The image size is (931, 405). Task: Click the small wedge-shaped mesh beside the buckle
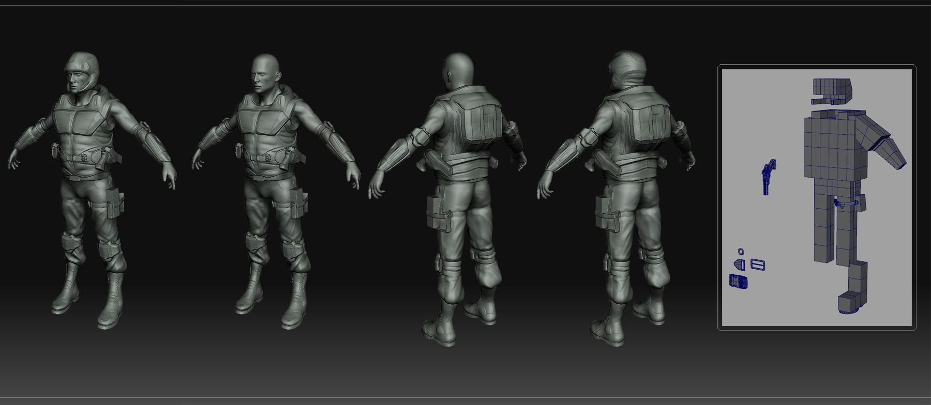coord(740,265)
